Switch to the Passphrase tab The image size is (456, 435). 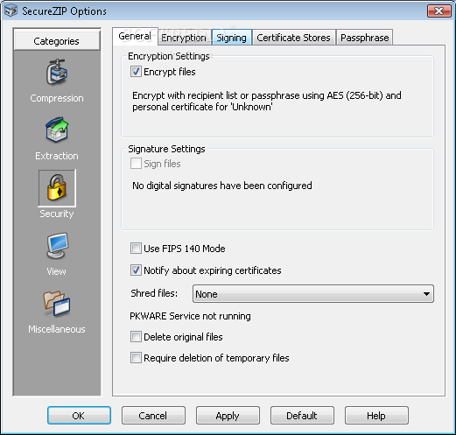365,38
